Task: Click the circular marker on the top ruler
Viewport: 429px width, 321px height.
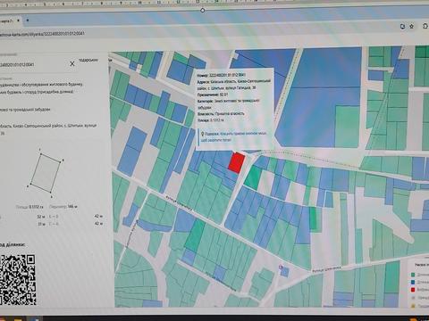Action: coord(203,11)
